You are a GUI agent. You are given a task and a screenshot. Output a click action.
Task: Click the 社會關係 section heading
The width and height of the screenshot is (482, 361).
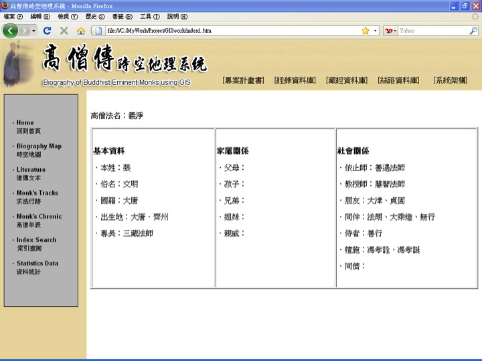353,150
